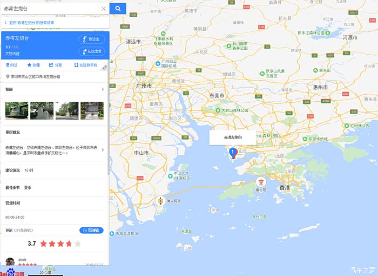378x276 pixels.
Task: Click the blue search magnifier button
Action: click(x=118, y=9)
